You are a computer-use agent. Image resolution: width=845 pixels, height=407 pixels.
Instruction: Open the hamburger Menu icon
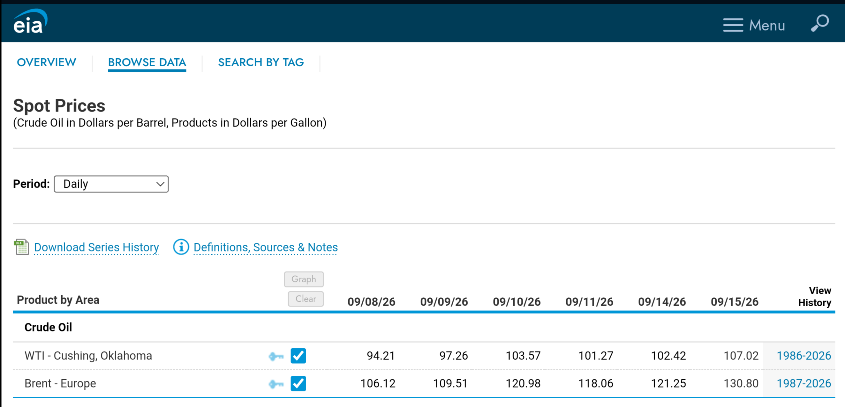(733, 25)
